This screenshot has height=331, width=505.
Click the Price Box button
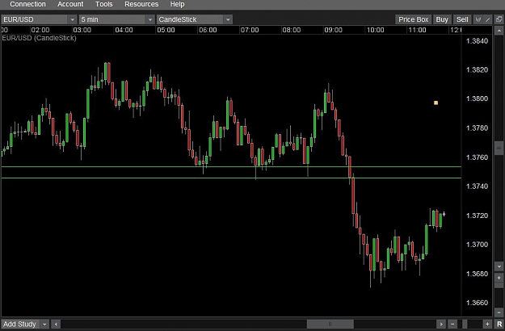(x=413, y=19)
